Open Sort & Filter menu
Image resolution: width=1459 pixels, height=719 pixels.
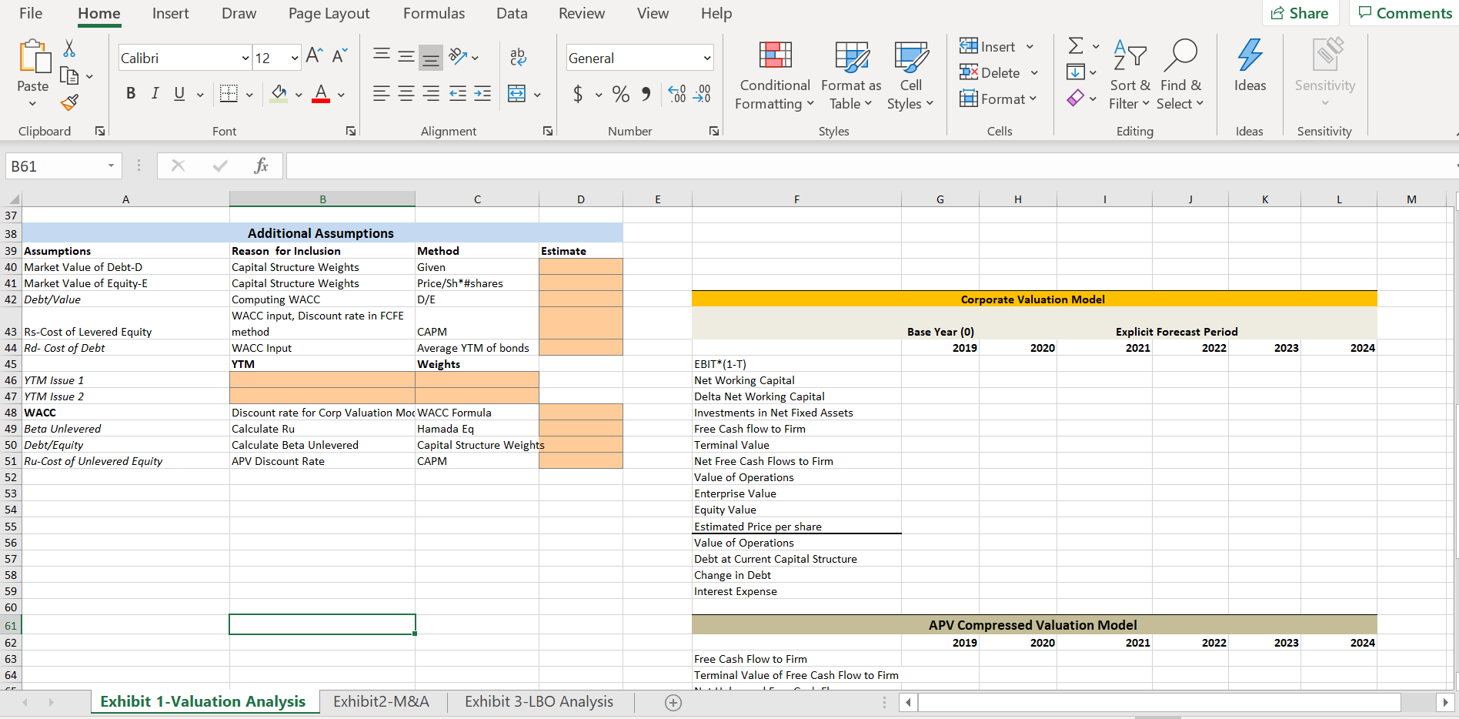1130,75
